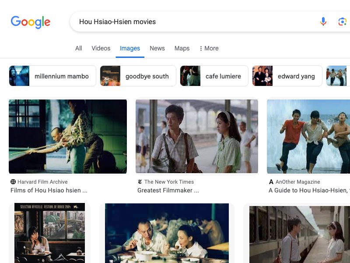This screenshot has height=263, width=350.
Task: Click the millennium mambo chip thumbnail
Action: pyautogui.click(x=19, y=76)
